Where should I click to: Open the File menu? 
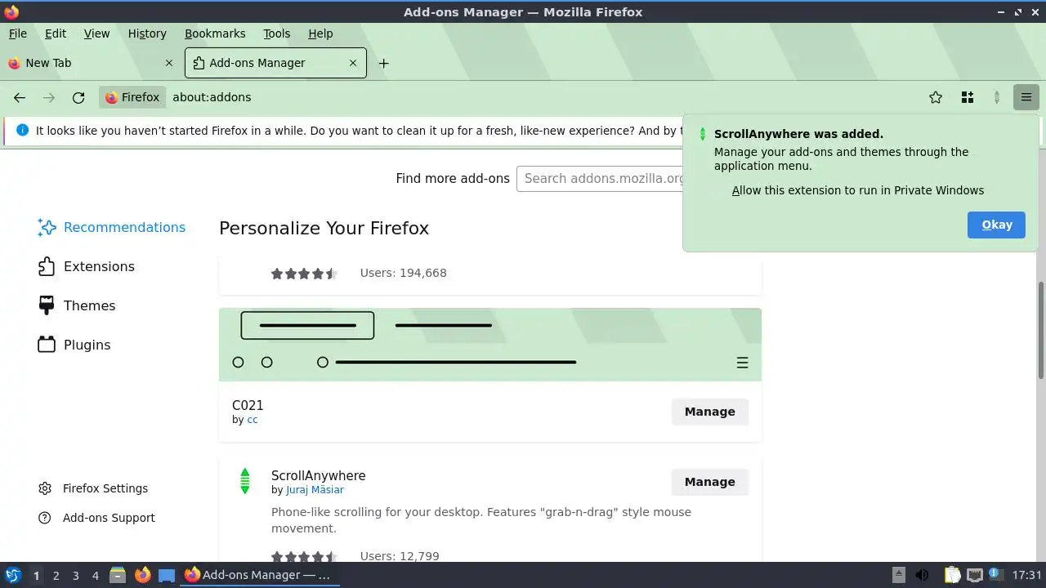(18, 33)
